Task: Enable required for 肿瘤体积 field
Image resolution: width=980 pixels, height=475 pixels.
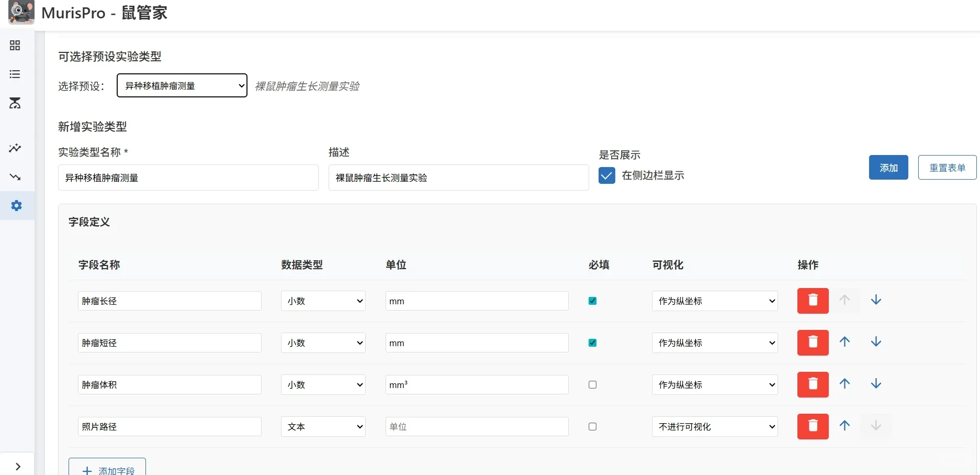Action: tap(592, 384)
